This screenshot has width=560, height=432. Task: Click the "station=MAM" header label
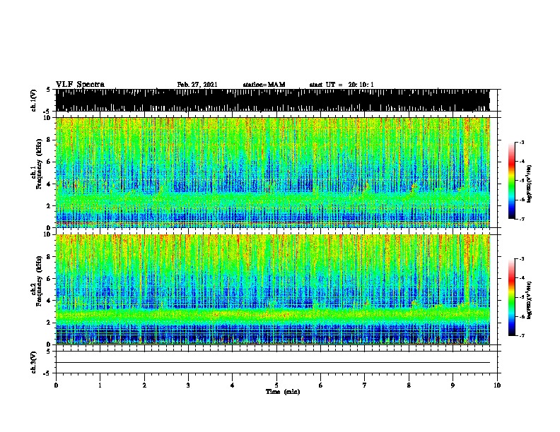point(264,85)
